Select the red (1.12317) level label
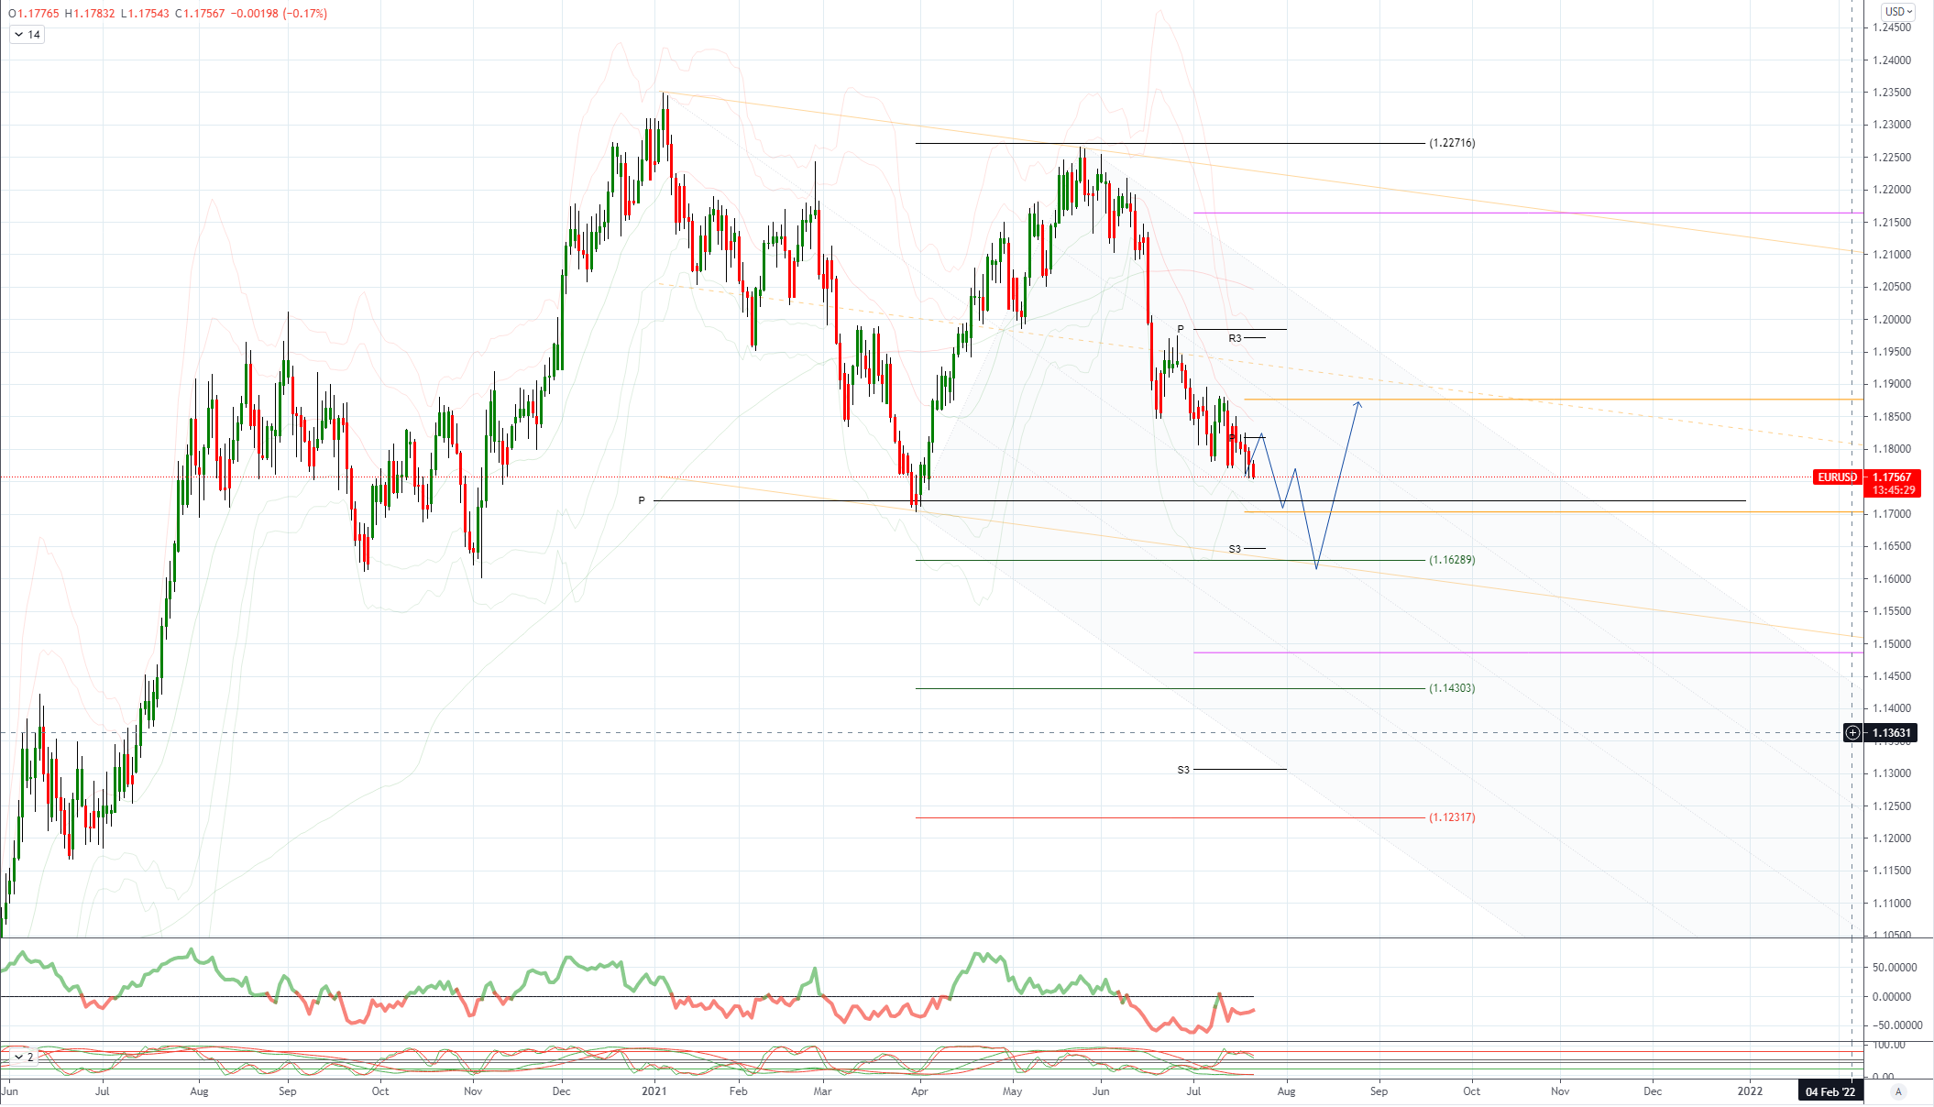 pyautogui.click(x=1452, y=817)
